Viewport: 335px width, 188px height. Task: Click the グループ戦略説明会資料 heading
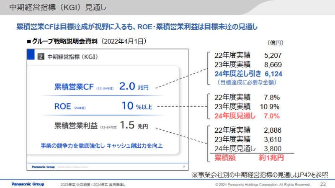(x=65, y=41)
